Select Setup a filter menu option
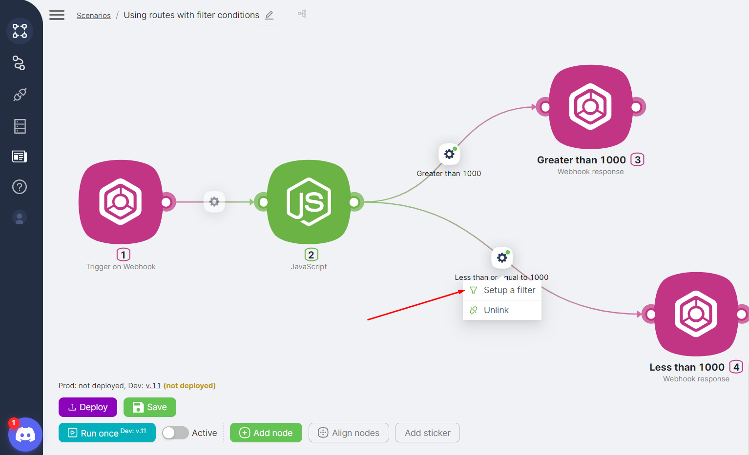The height and width of the screenshot is (455, 749). tap(509, 290)
